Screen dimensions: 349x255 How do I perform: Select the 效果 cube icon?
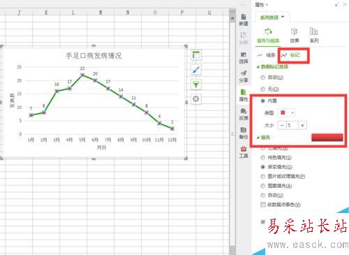click(295, 36)
